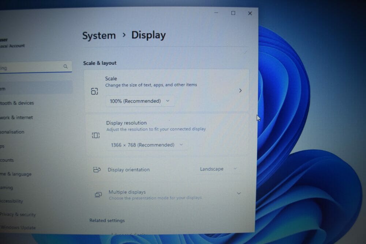
Task: Go back to System in the breadcrumb
Action: [x=99, y=36]
